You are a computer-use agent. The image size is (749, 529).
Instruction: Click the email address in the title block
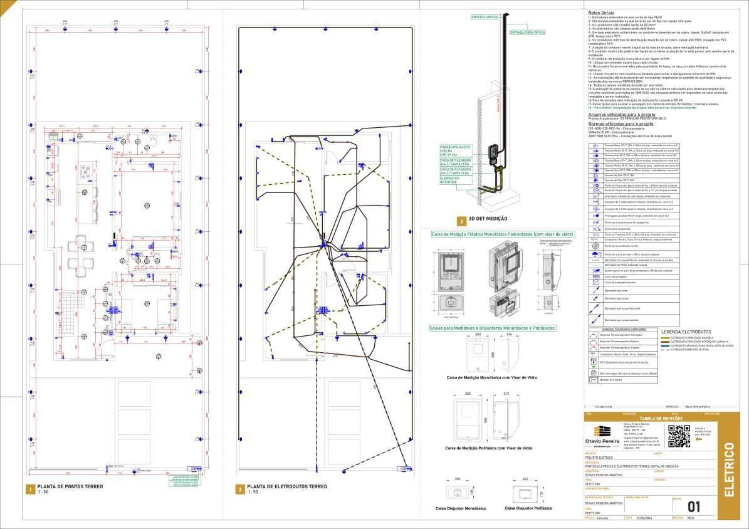(641, 437)
